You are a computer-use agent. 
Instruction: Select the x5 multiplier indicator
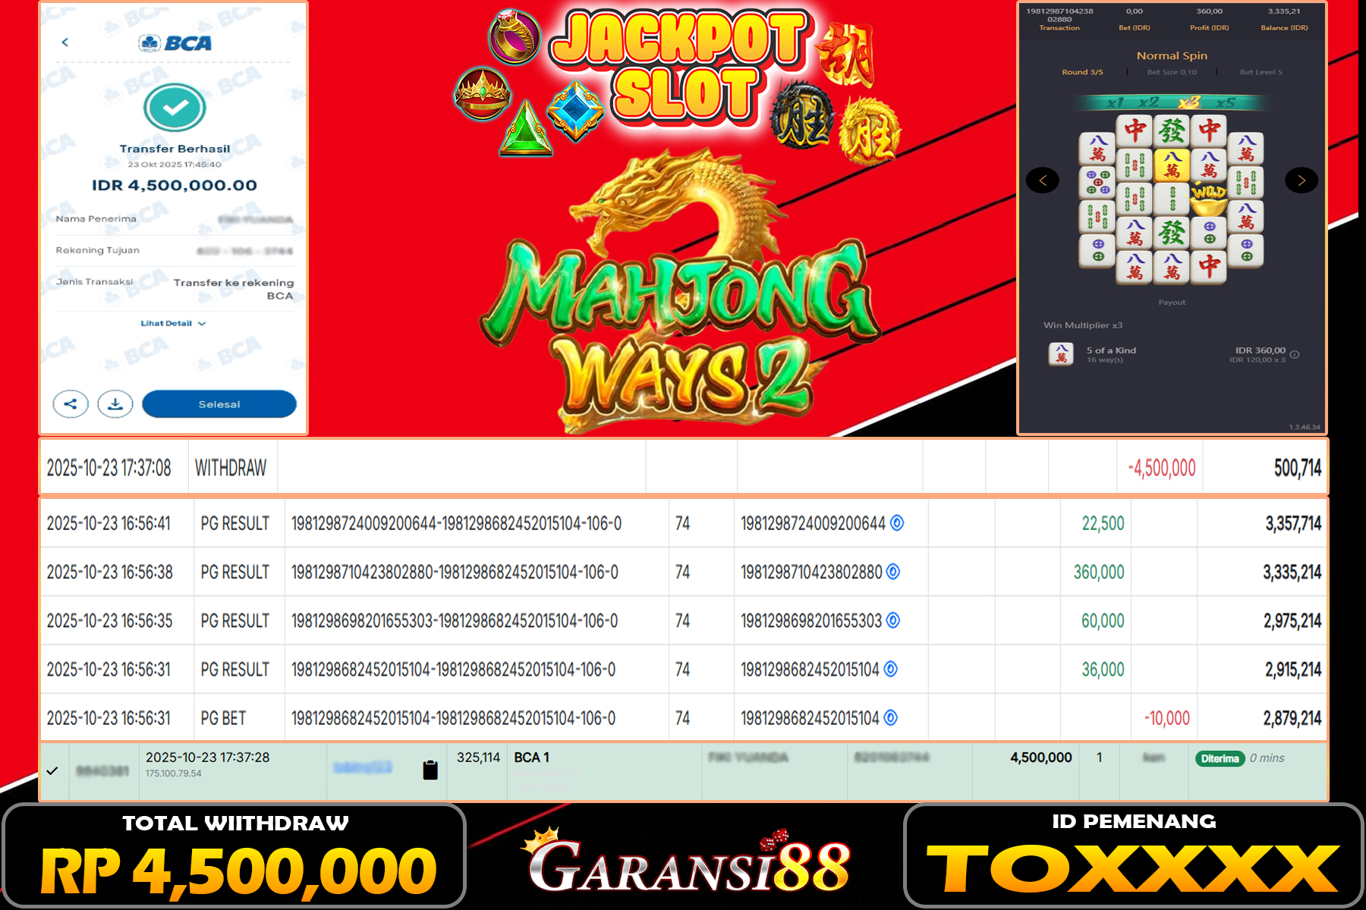[1226, 102]
